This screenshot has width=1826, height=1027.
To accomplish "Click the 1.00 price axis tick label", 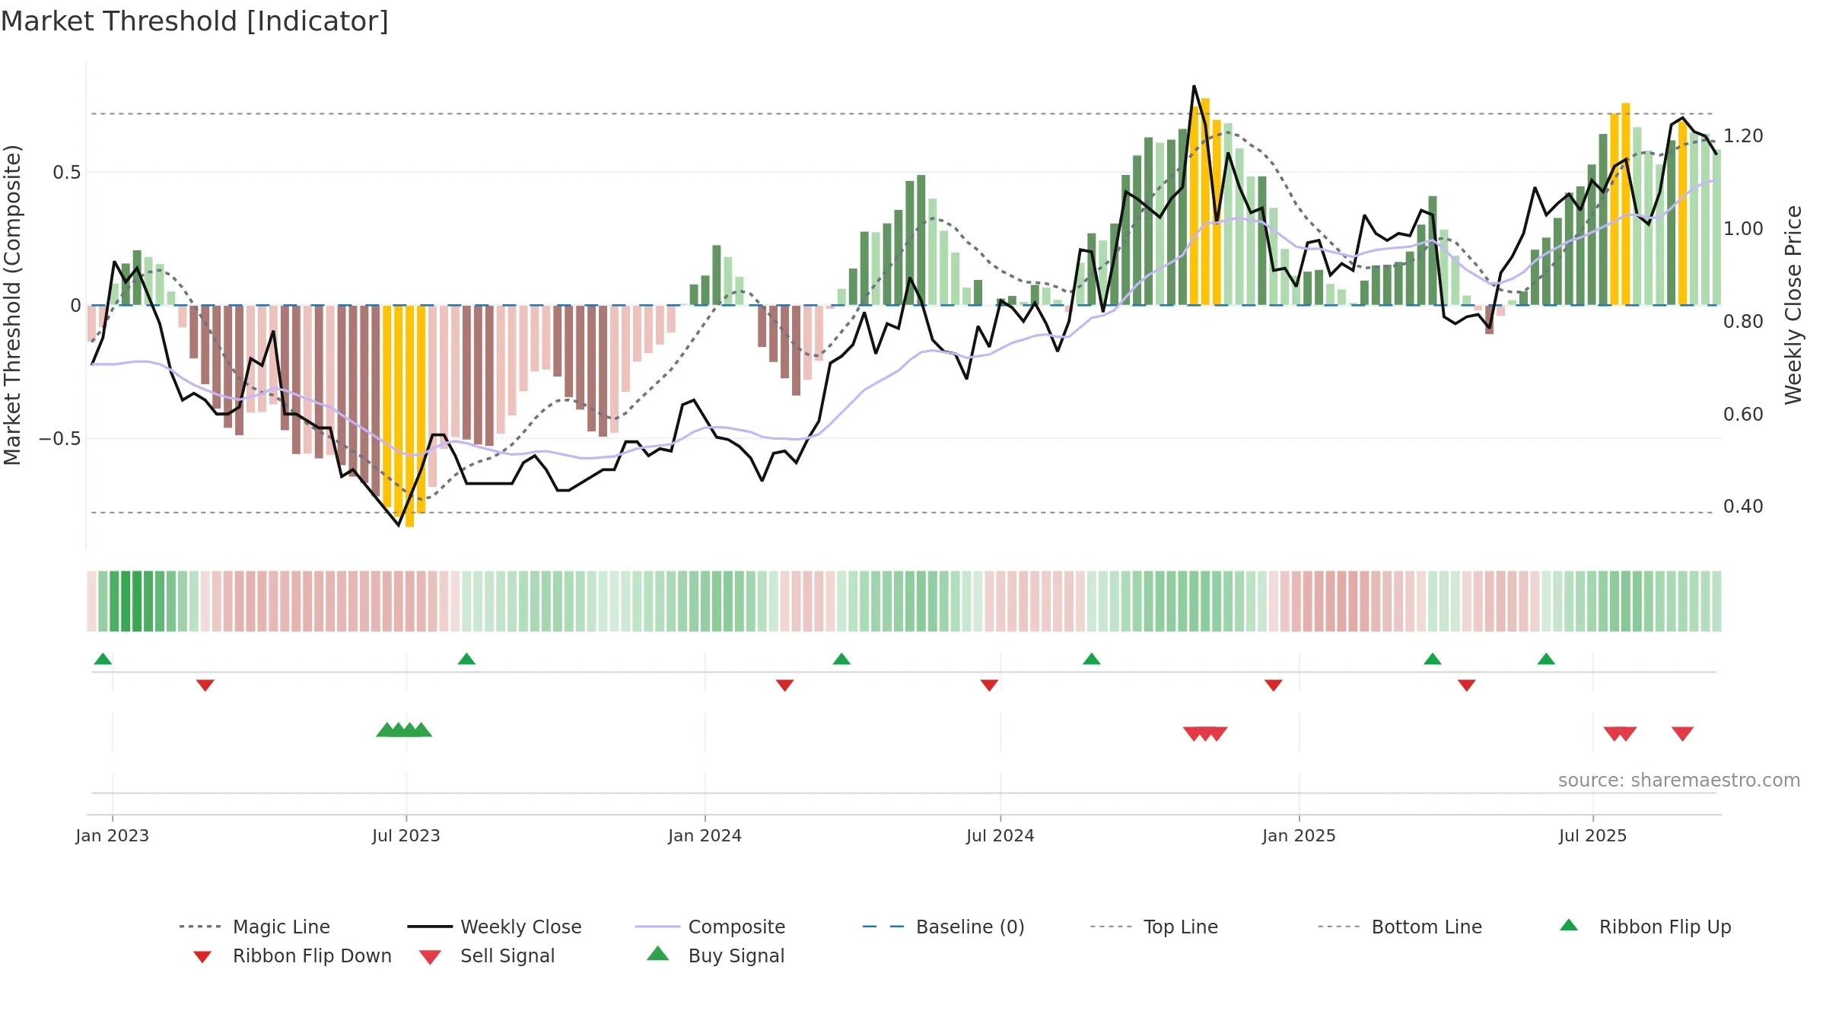I will click(1744, 229).
